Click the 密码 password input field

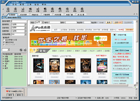(x=71, y=22)
